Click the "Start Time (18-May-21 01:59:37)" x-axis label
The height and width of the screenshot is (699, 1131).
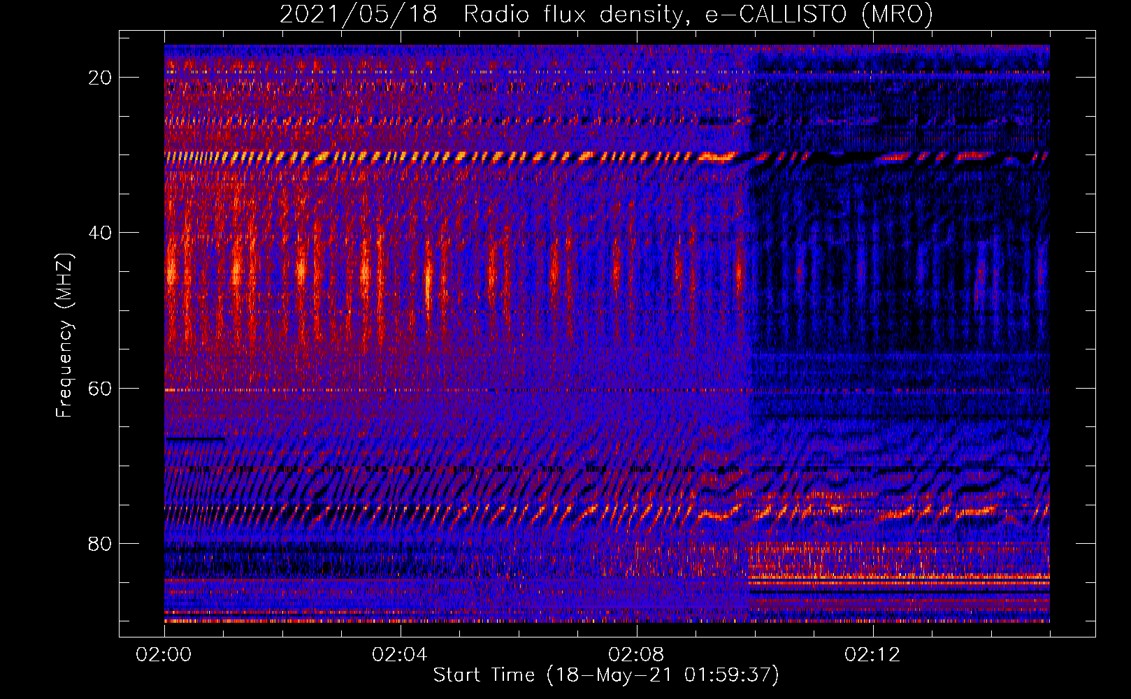point(606,675)
